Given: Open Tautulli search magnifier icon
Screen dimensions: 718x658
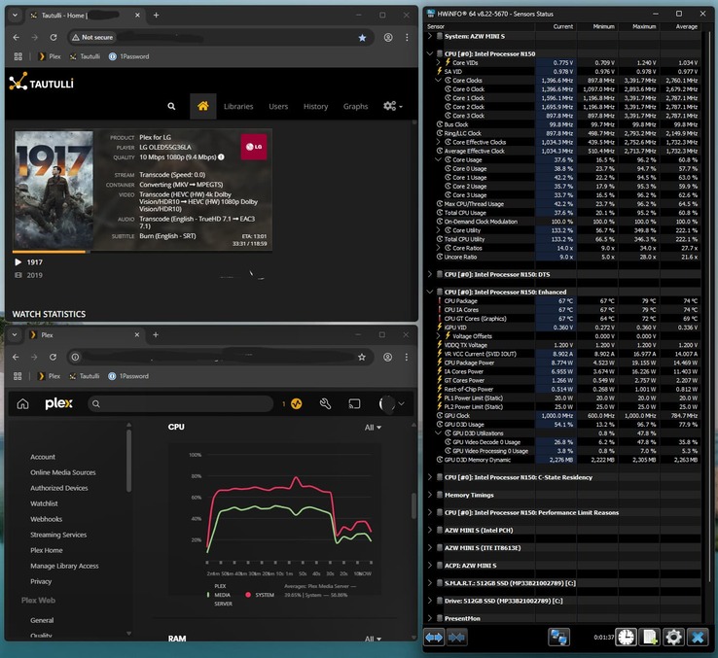Looking at the screenshot, I should (172, 106).
